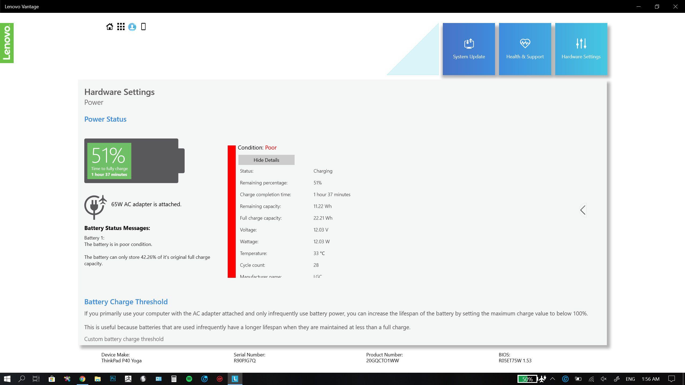Show hidden system tray icons
Viewport: 685px width, 385px height.
(x=553, y=379)
